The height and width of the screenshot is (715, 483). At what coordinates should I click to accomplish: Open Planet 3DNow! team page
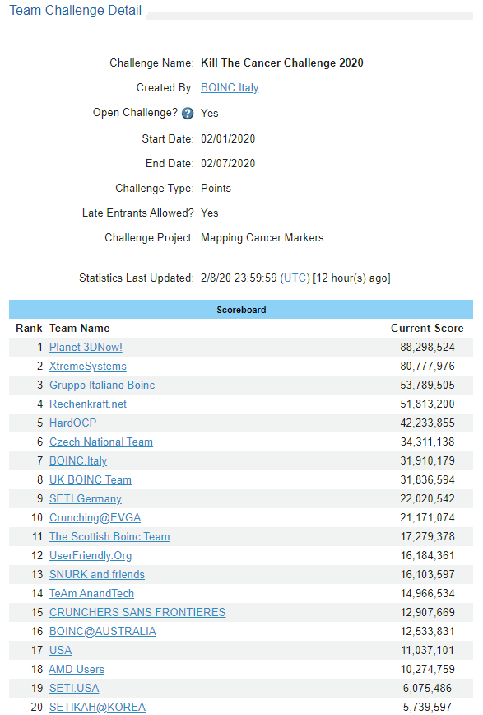86,348
